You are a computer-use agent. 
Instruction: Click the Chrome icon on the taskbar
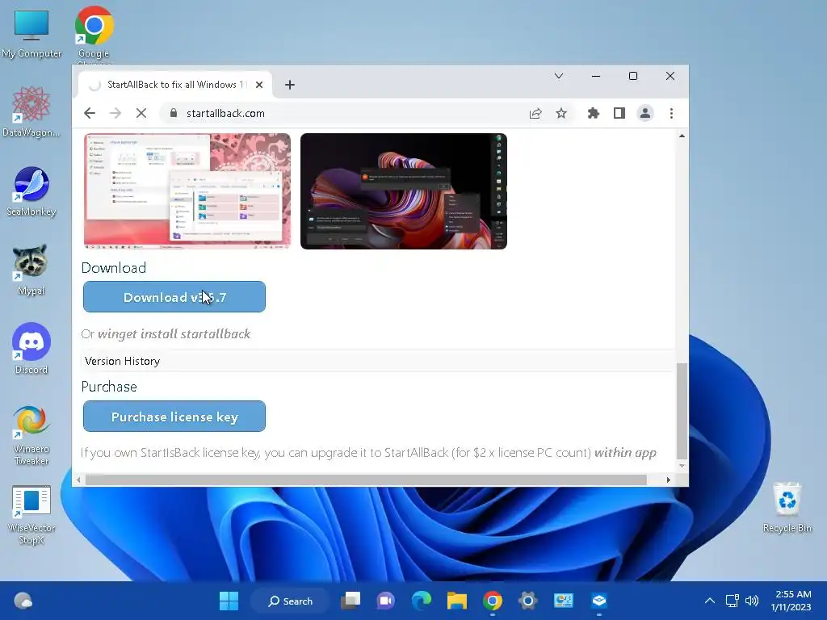(x=492, y=601)
